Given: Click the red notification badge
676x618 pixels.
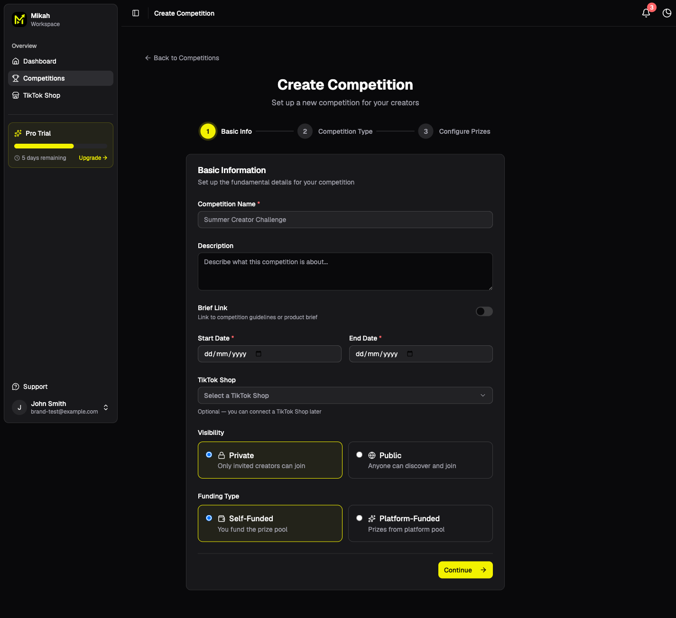Looking at the screenshot, I should (652, 8).
